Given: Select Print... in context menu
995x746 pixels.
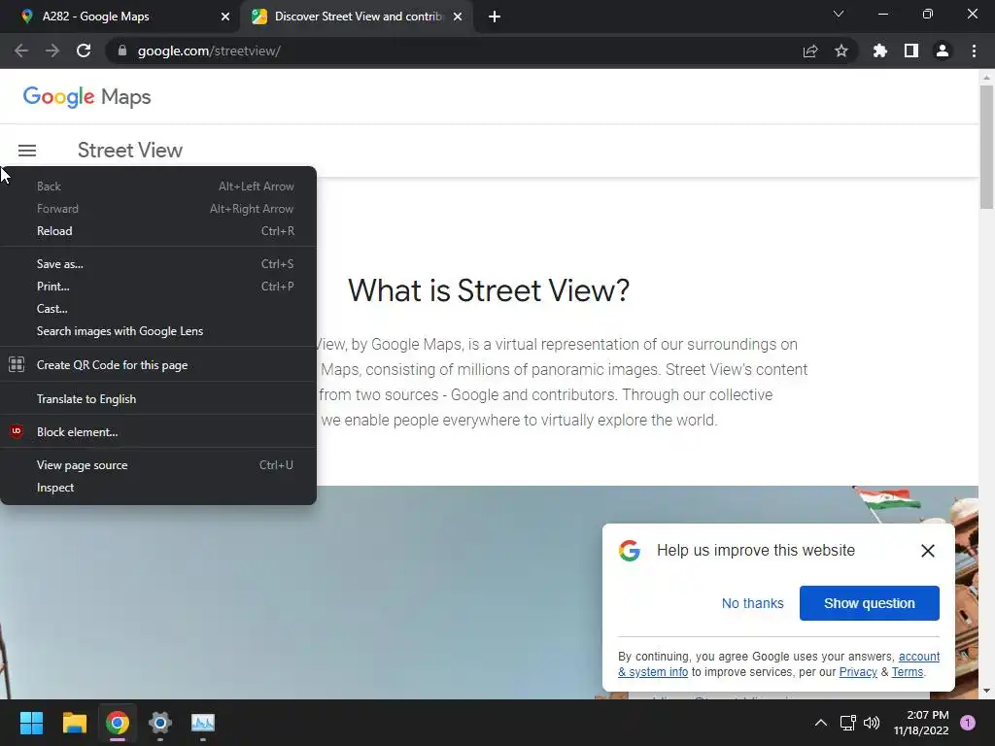Looking at the screenshot, I should (158, 287).
